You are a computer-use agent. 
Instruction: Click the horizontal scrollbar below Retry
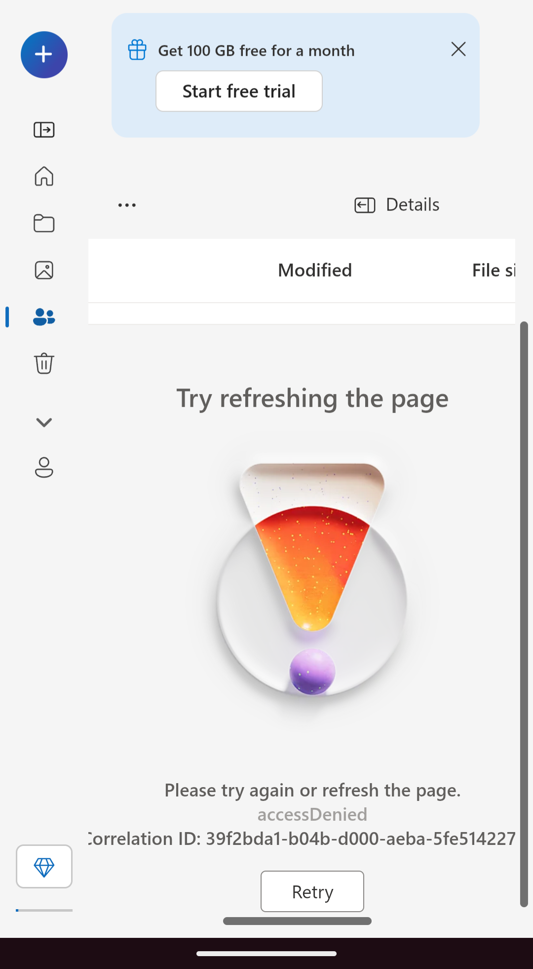[297, 921]
